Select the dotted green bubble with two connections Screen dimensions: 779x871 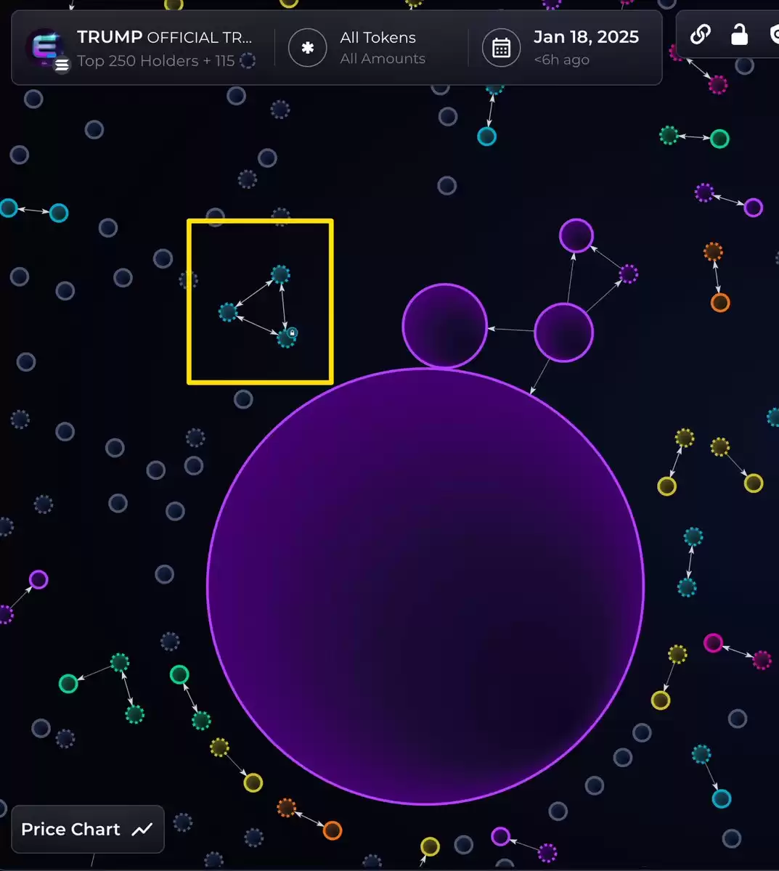120,663
